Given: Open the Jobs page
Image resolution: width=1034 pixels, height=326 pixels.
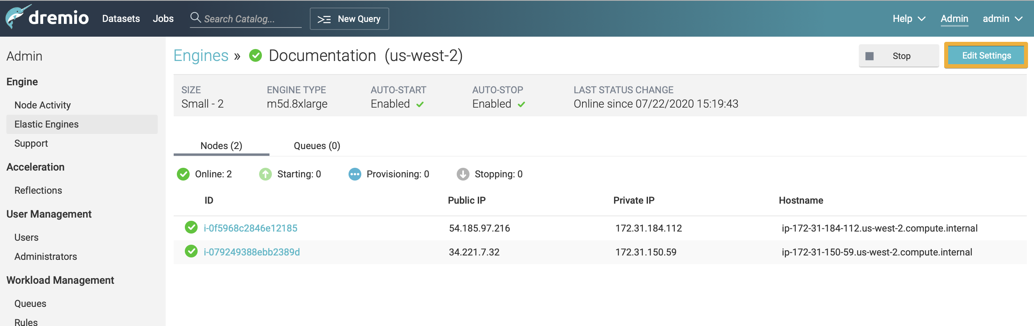Looking at the screenshot, I should point(163,19).
